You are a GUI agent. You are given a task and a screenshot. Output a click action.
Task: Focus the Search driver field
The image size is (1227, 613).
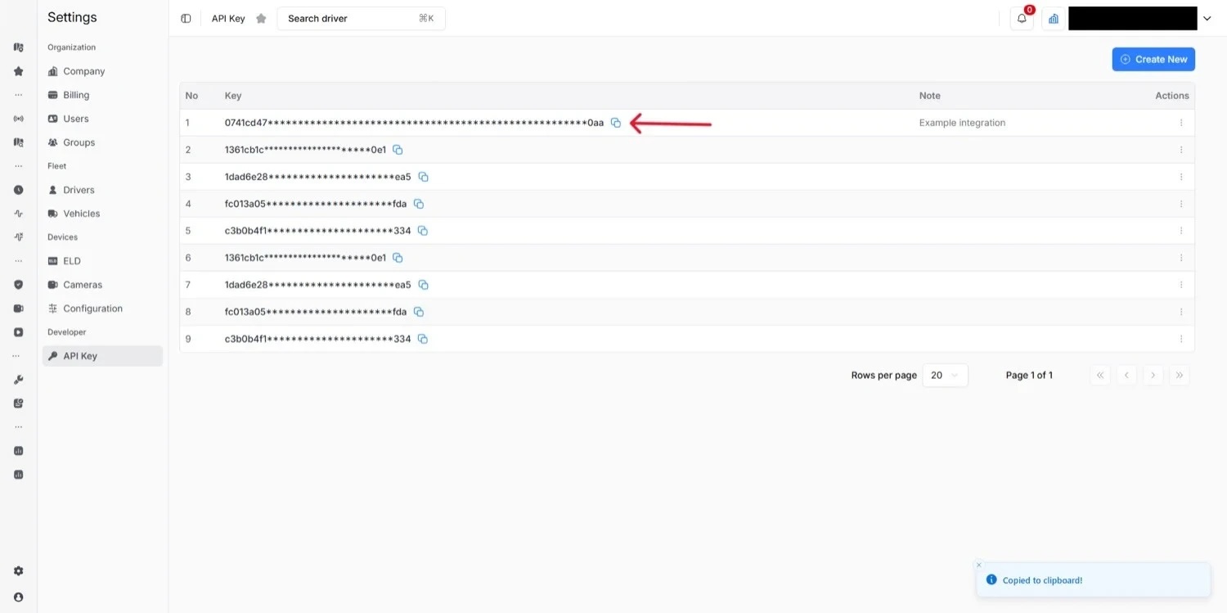(x=361, y=18)
